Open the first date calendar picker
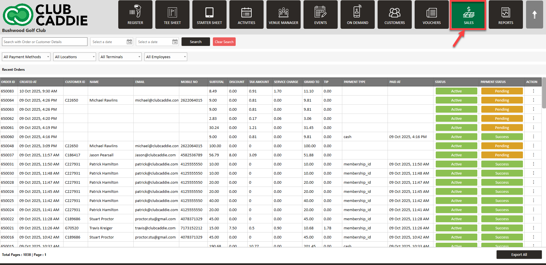The width and height of the screenshot is (546, 265). (129, 42)
